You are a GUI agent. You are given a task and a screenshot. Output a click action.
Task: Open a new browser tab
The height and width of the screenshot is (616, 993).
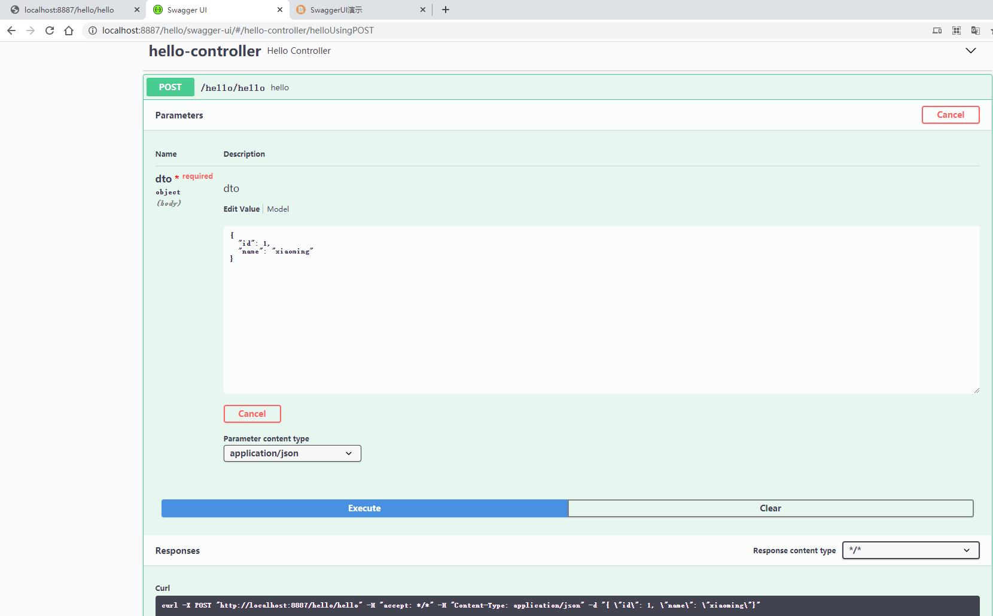click(446, 10)
